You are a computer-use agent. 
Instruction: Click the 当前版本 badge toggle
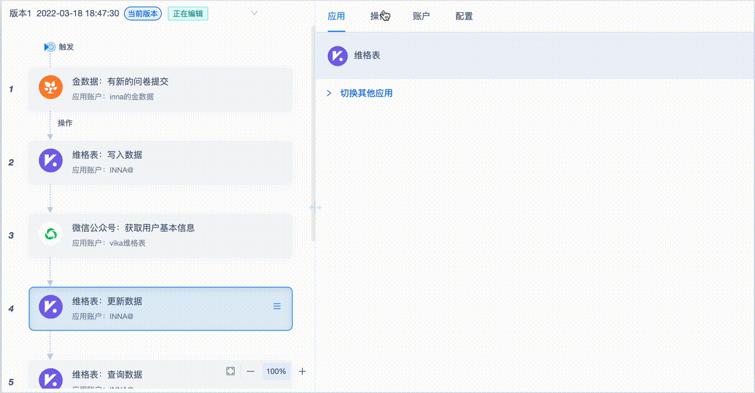pyautogui.click(x=142, y=12)
